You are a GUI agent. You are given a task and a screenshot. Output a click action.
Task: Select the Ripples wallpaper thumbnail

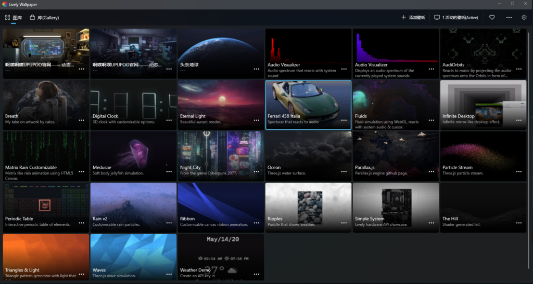[x=308, y=208]
